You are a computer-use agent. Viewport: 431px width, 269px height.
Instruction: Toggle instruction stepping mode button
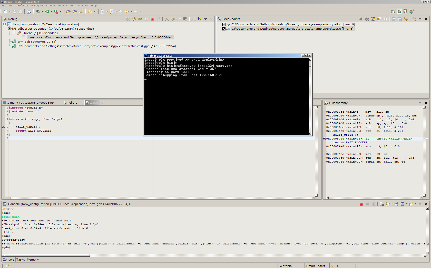pyautogui.click(x=199, y=19)
